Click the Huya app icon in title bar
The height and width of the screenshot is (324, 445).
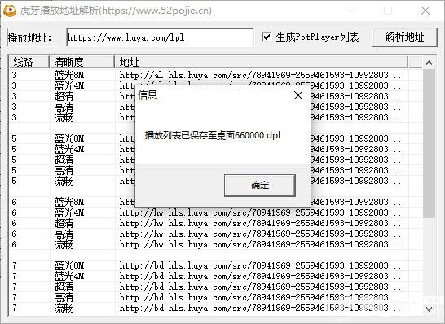click(x=10, y=11)
